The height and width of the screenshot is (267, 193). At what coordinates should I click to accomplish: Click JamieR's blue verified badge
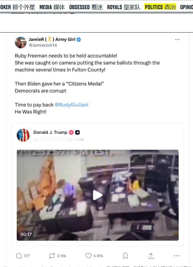coord(79,40)
